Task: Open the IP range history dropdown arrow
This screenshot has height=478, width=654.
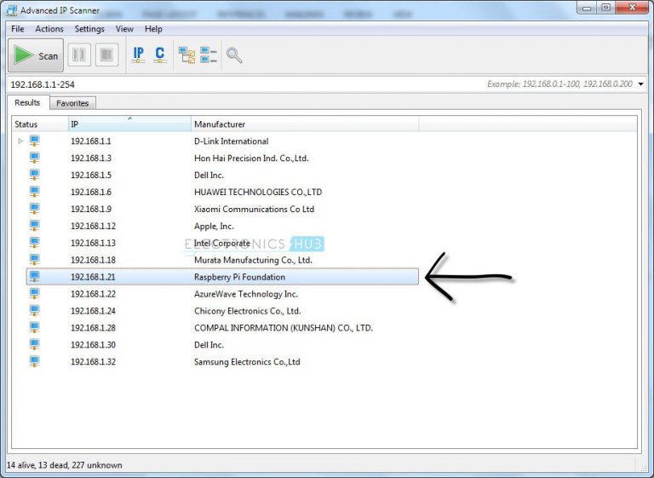Action: pyautogui.click(x=640, y=84)
